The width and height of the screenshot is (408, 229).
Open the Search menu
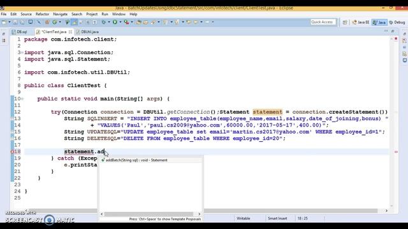tap(76, 14)
